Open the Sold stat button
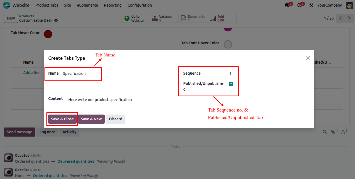Image resolution: width=355 pixels, height=179 pixels. (x=222, y=18)
